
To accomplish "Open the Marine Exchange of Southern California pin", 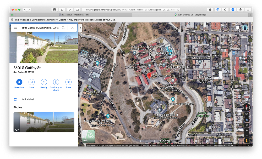I will [160, 110].
